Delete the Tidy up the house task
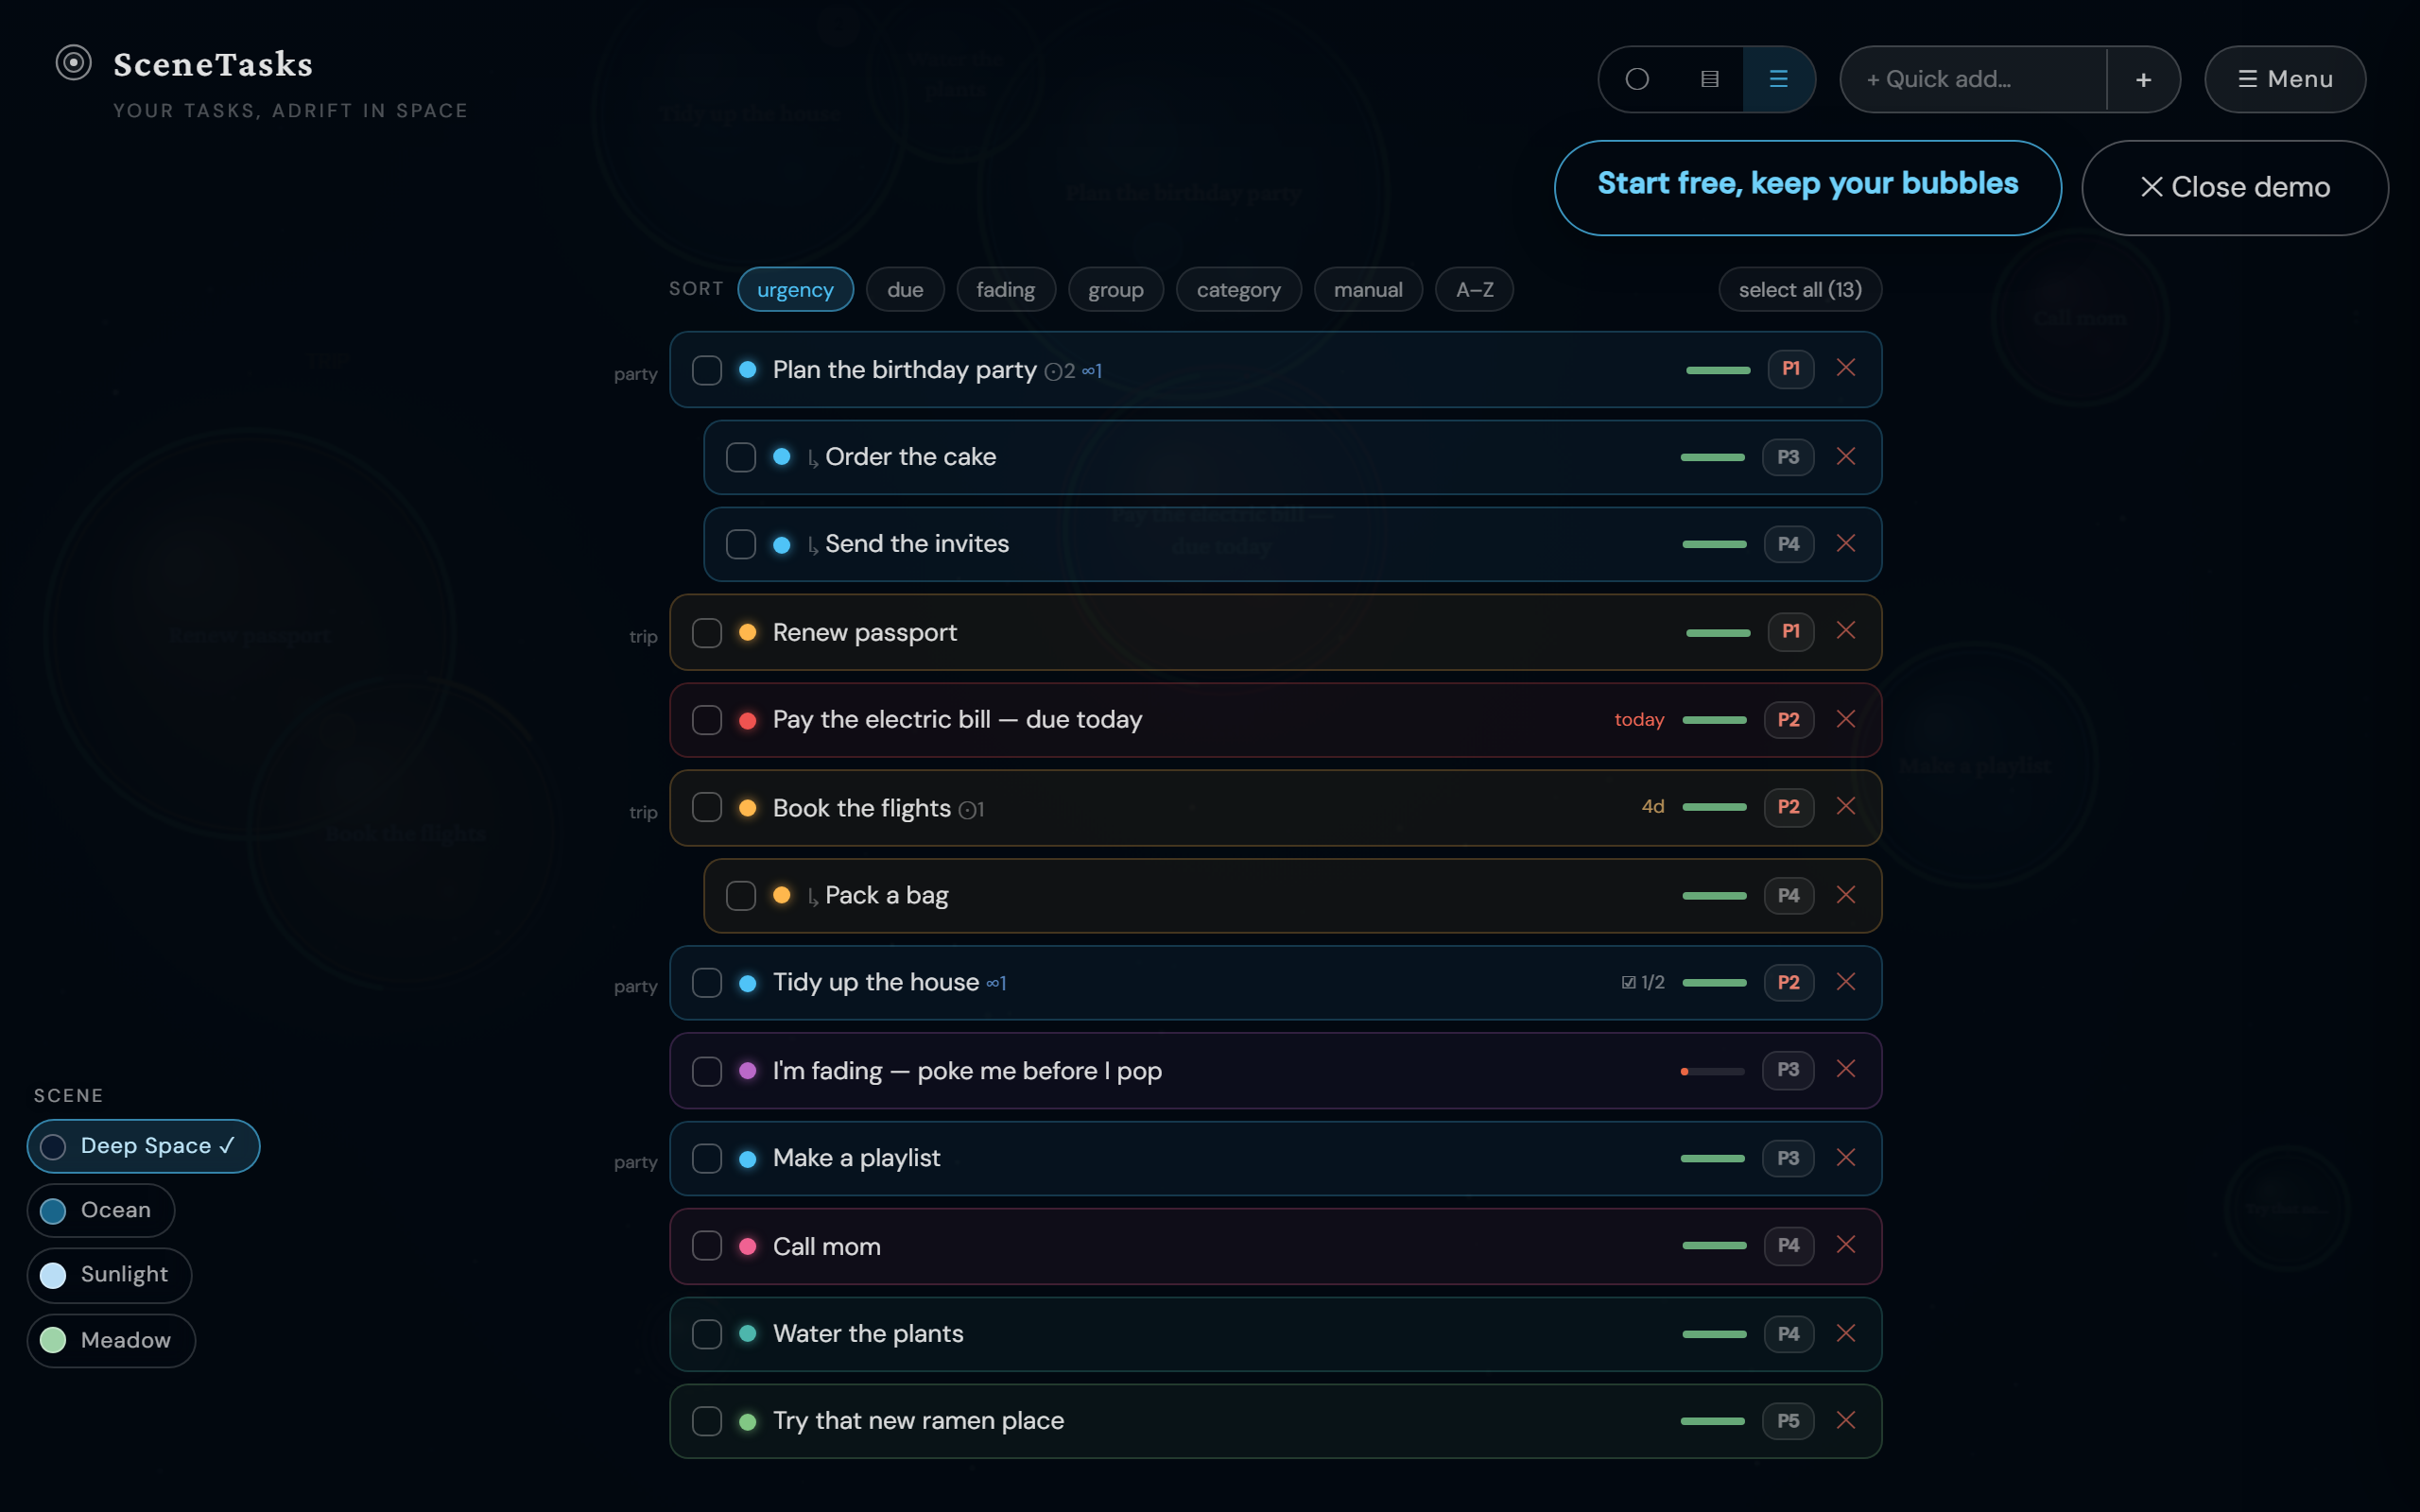The width and height of the screenshot is (2420, 1512). 1846,982
